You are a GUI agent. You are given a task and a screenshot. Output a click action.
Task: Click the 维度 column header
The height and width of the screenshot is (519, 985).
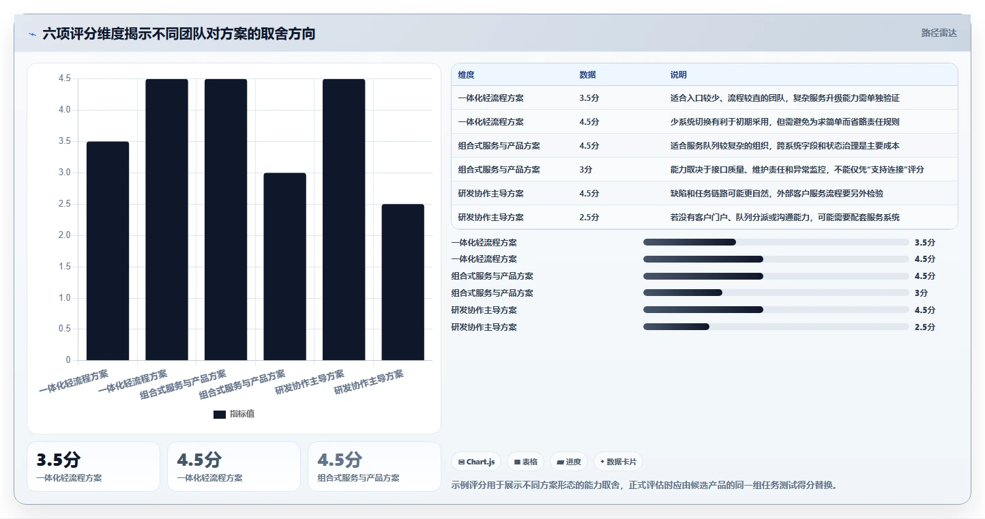point(467,75)
